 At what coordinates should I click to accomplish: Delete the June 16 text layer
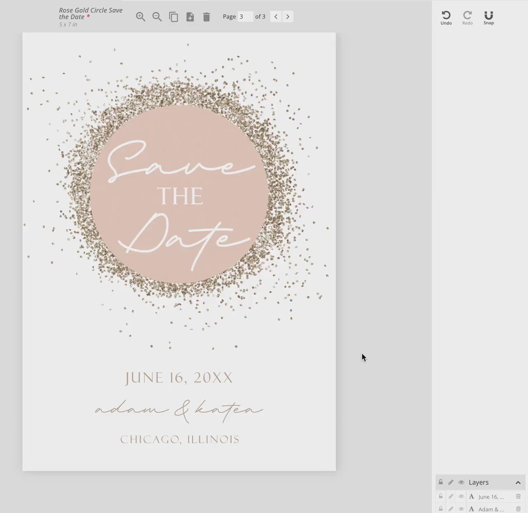click(x=518, y=497)
